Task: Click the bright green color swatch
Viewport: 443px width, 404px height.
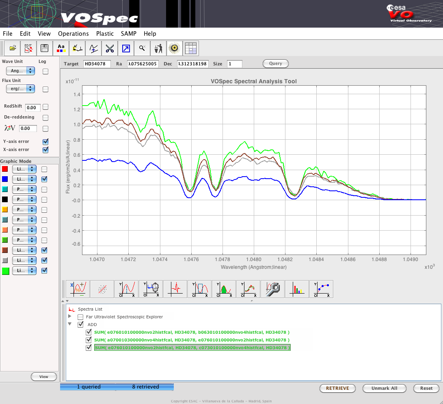Action: (x=5, y=271)
